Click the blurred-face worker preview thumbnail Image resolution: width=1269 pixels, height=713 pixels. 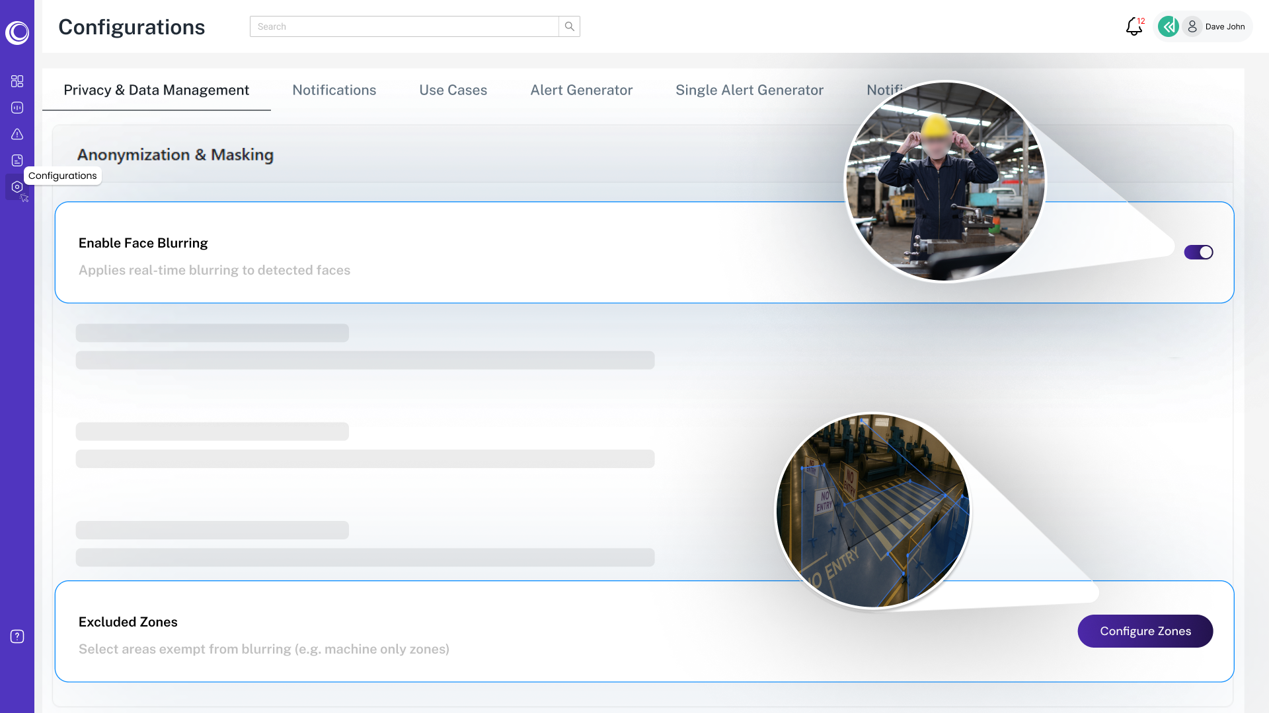945,182
